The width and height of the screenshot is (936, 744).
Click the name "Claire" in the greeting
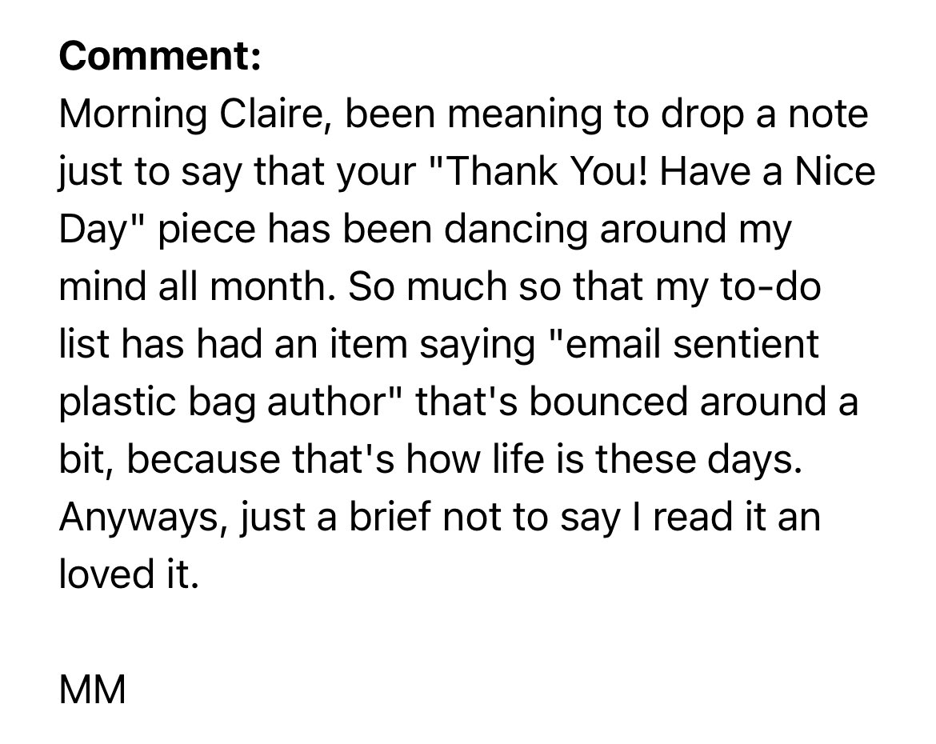click(x=273, y=114)
